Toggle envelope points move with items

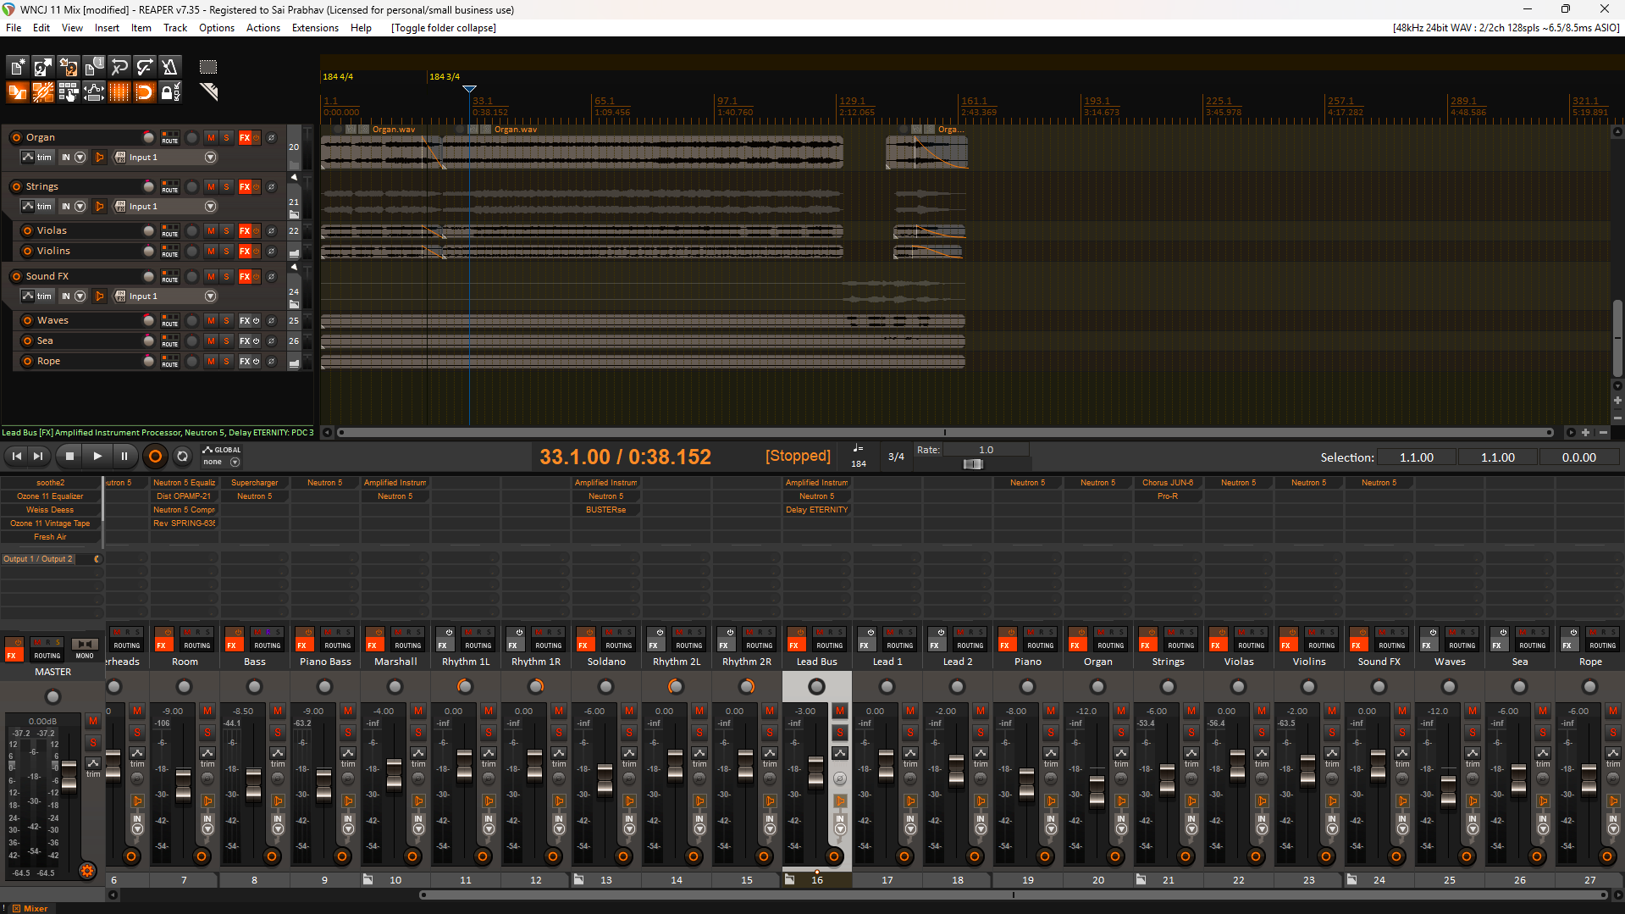[93, 92]
